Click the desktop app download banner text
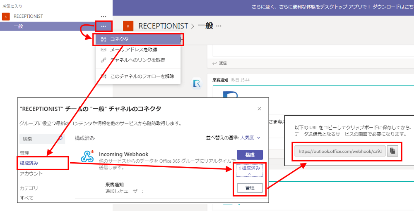Viewport: 414px width, 211px height. [332, 7]
